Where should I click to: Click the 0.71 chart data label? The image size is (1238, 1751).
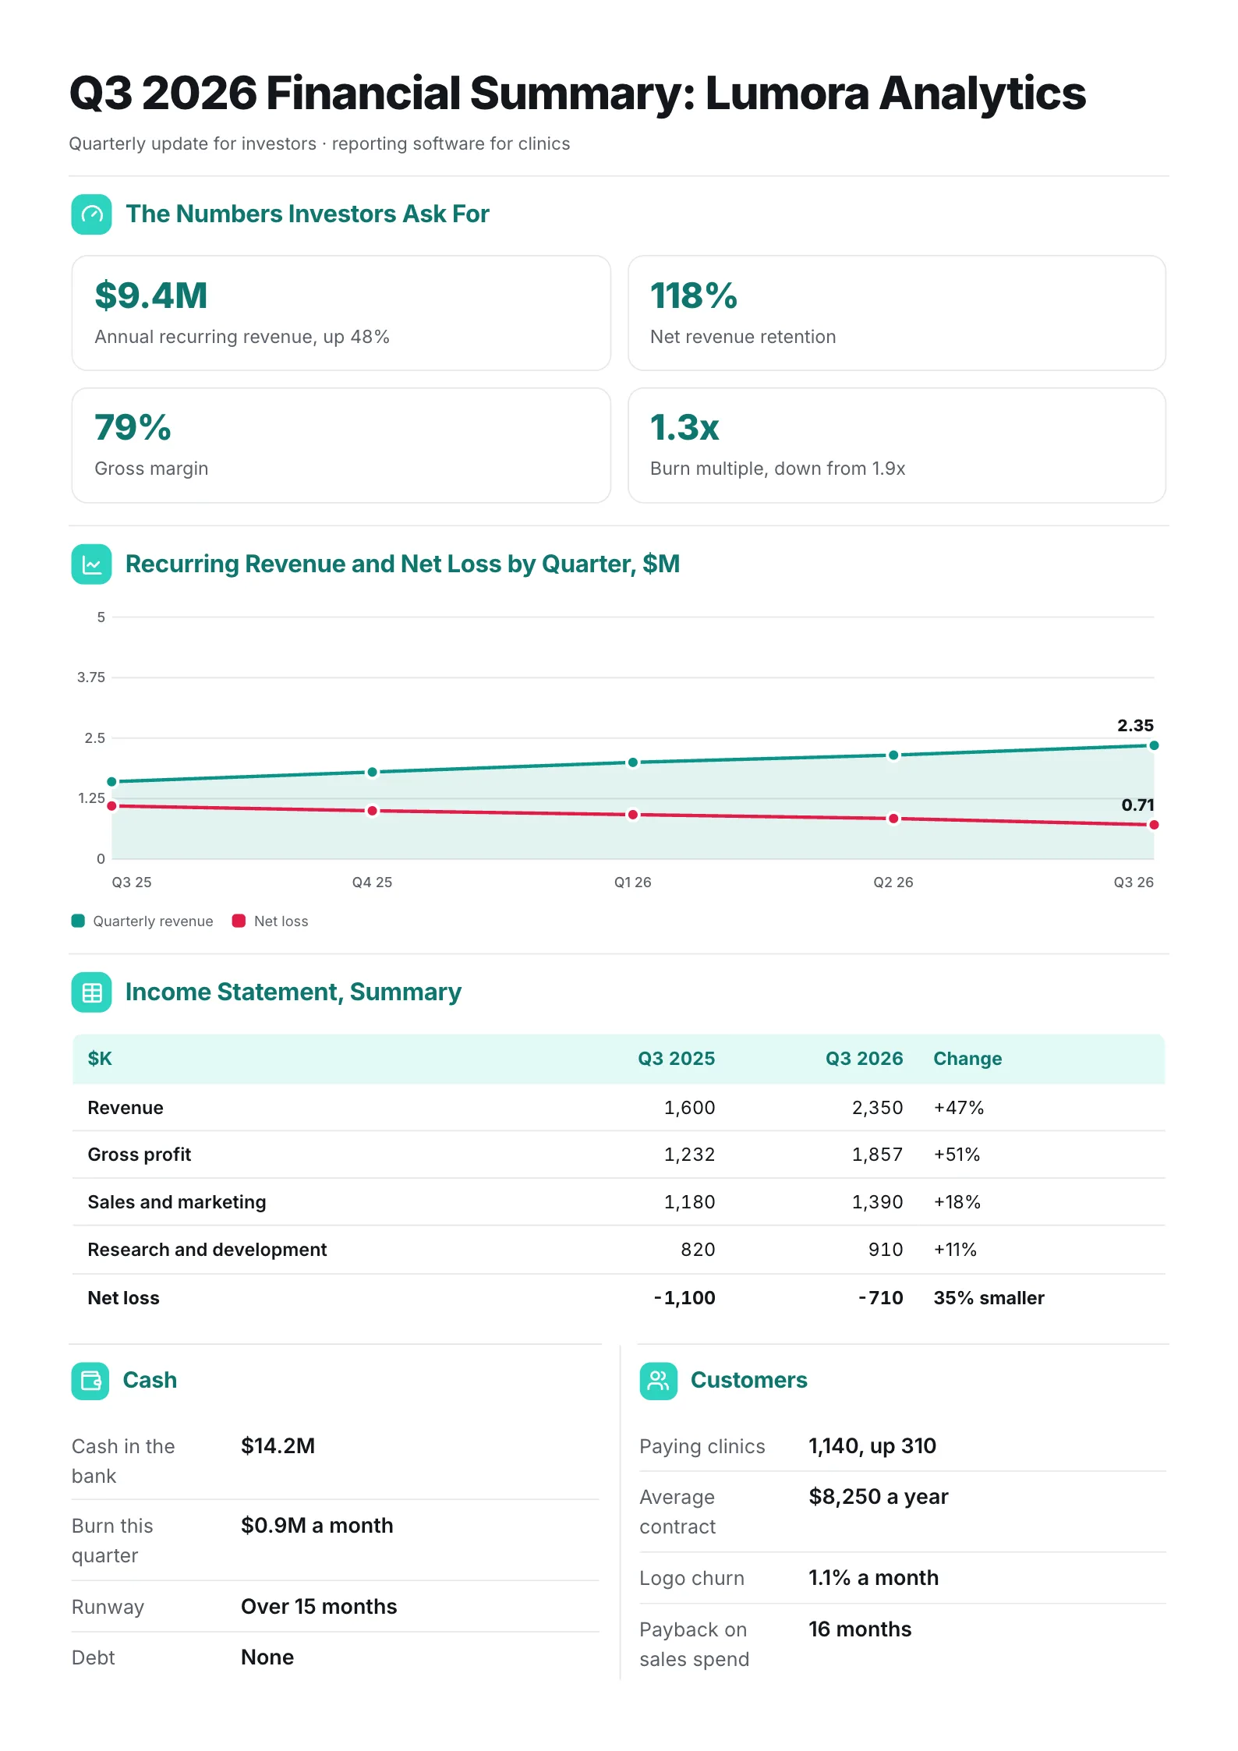click(1137, 805)
